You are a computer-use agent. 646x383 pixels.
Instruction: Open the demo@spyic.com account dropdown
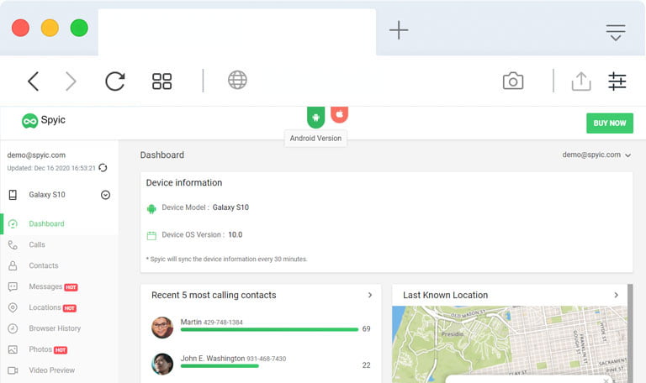[x=596, y=155]
